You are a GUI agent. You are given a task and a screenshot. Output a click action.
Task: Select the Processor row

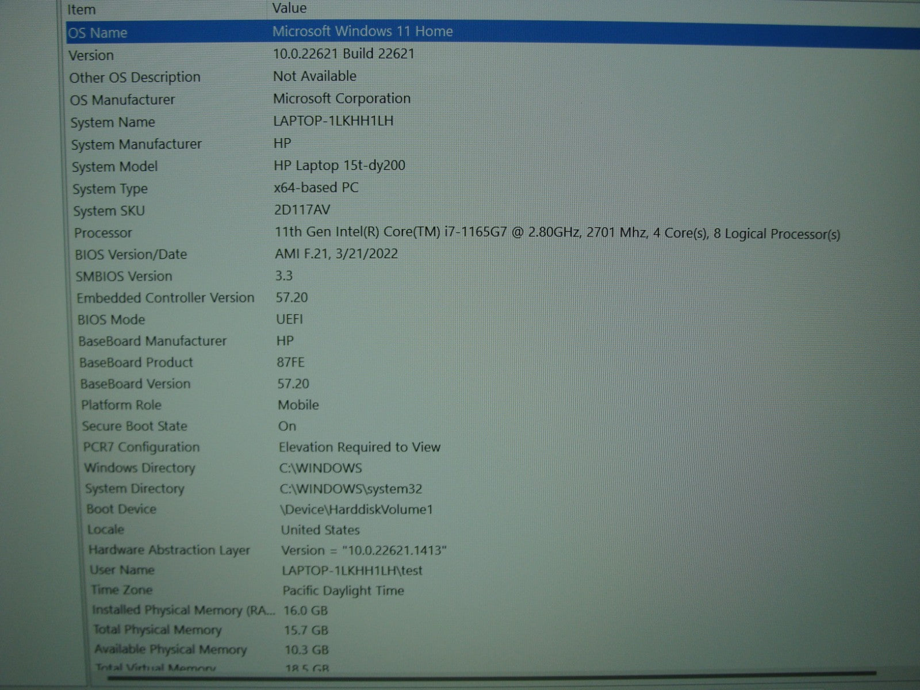(103, 233)
